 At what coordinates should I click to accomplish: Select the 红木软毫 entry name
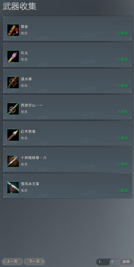click(x=28, y=131)
